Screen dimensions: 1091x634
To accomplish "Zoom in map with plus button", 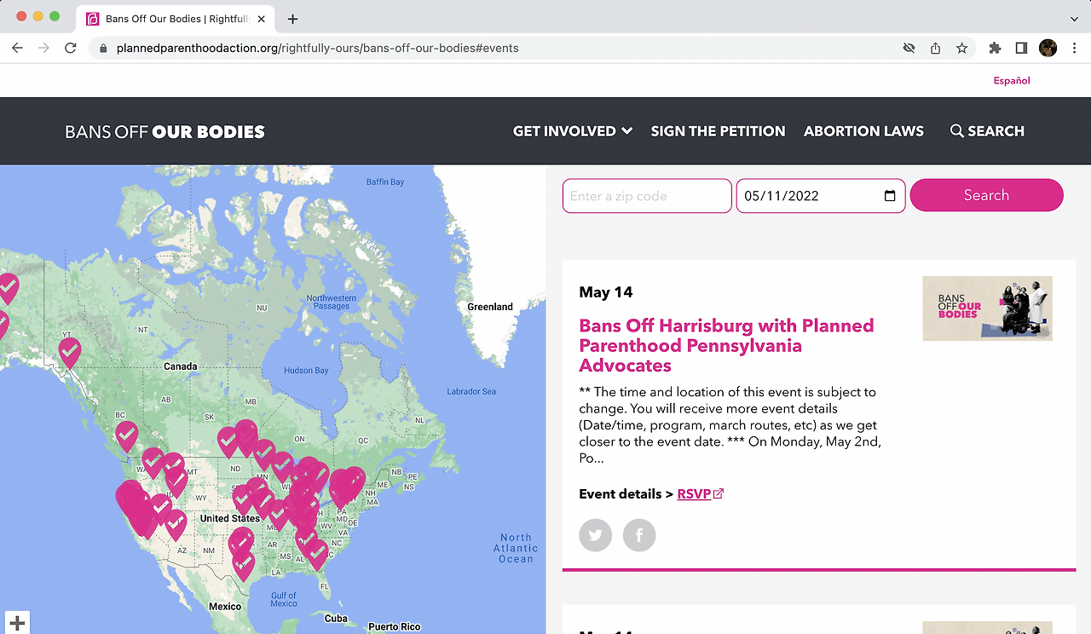I will [17, 623].
